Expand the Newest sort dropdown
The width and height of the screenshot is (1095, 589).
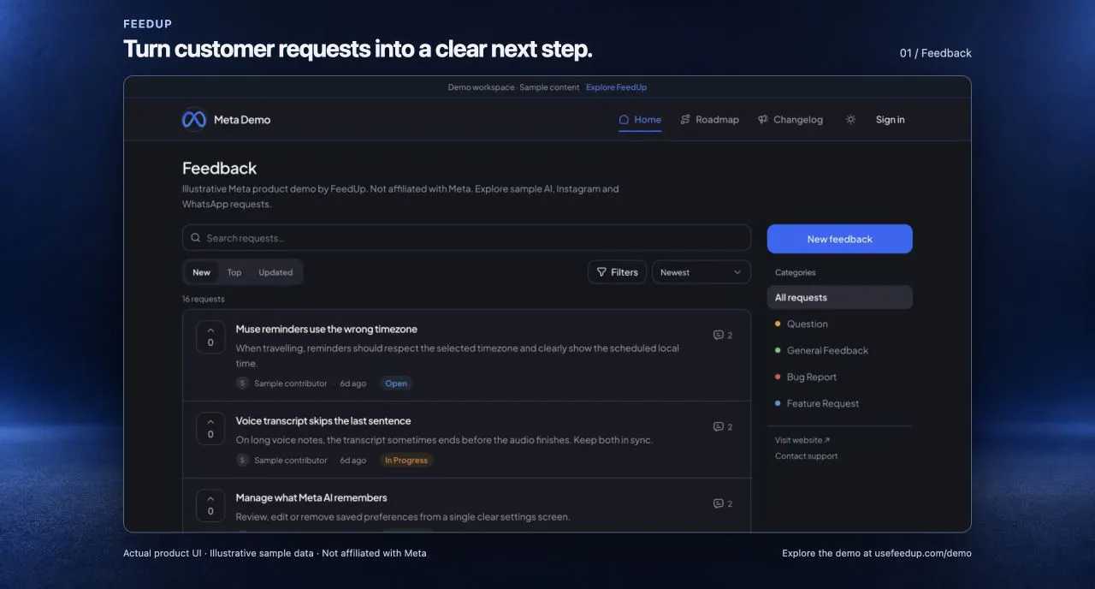click(701, 272)
